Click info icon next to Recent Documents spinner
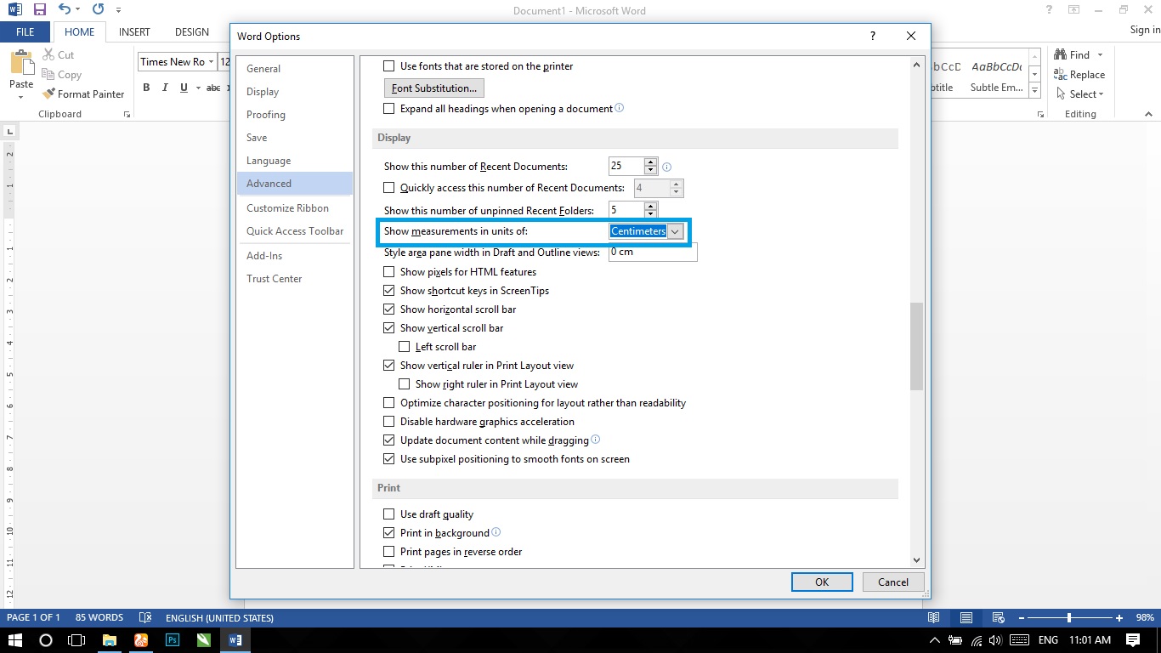Image resolution: width=1161 pixels, height=653 pixels. (x=667, y=167)
